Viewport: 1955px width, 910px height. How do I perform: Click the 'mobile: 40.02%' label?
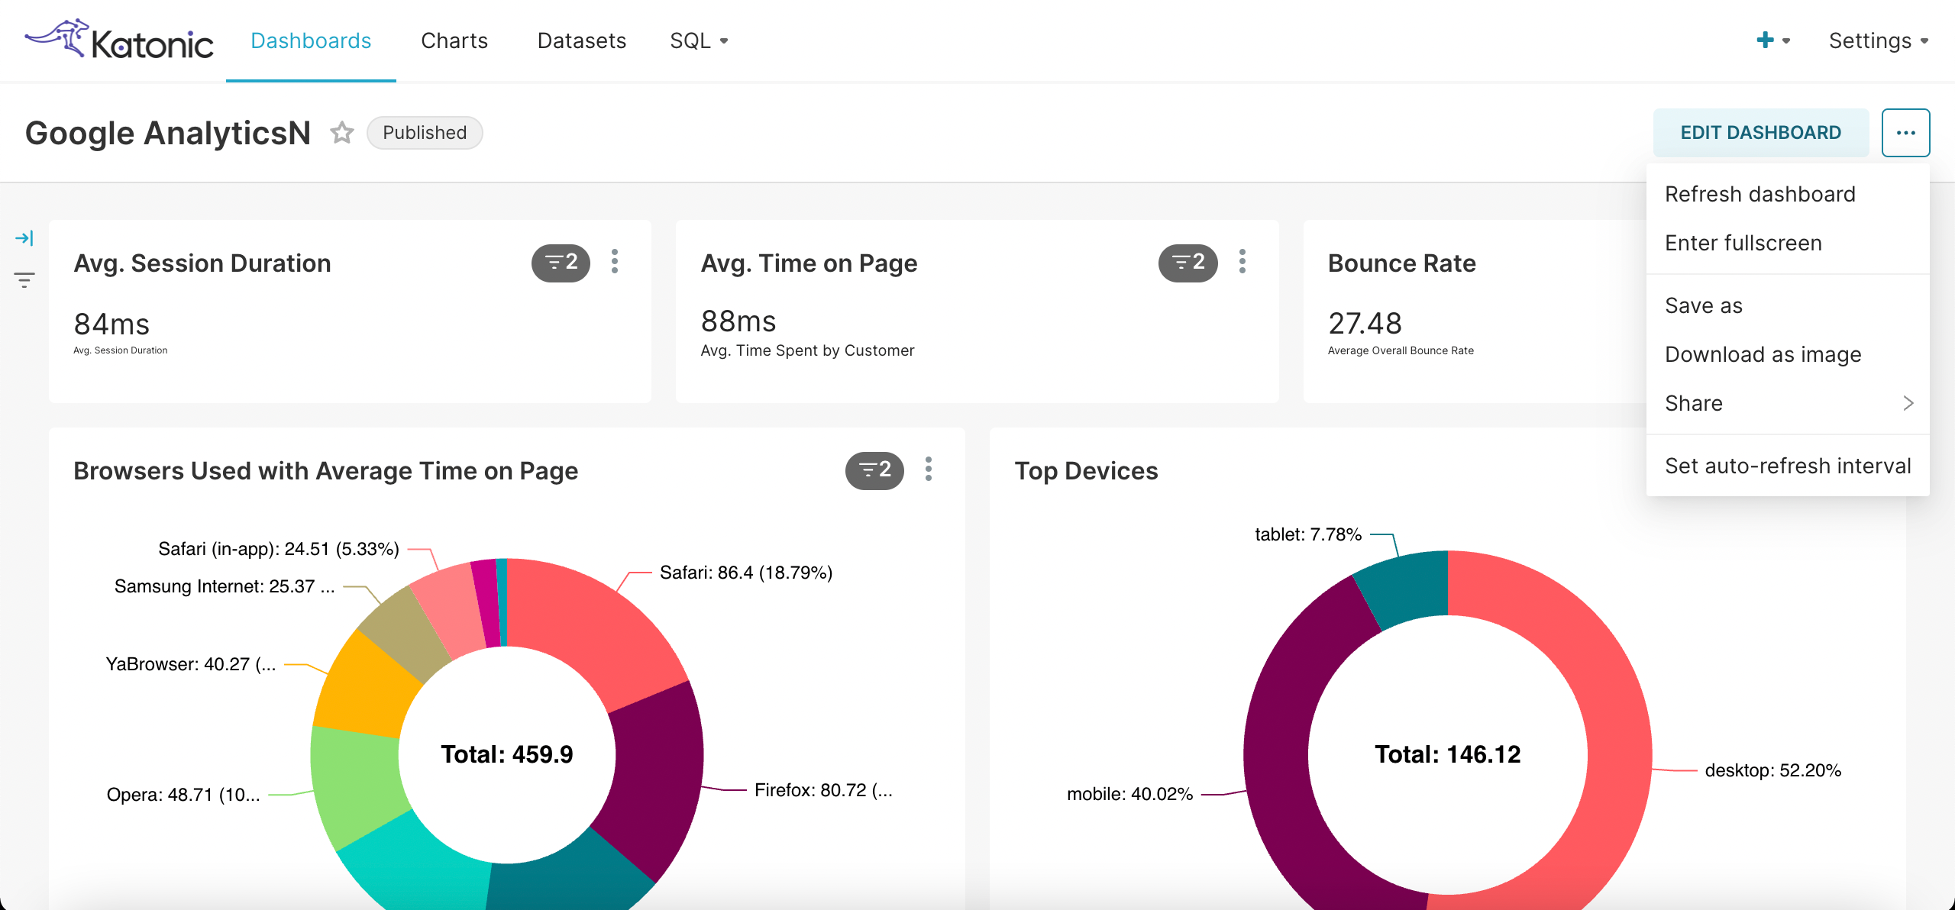point(1129,794)
